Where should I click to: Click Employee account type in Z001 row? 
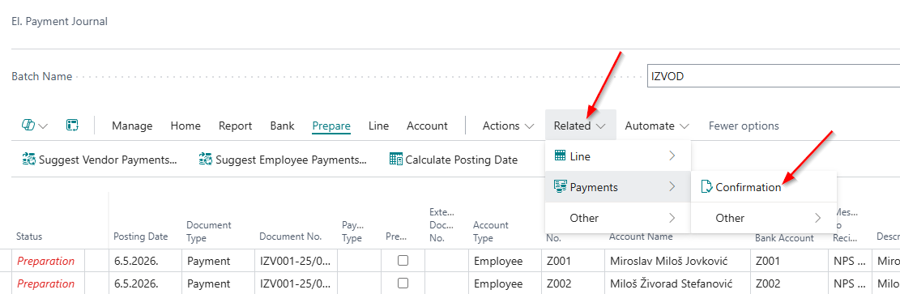498,261
